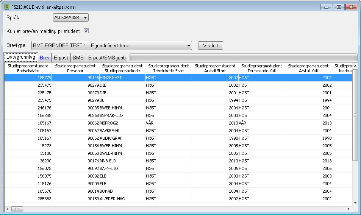
Task: Click the horizontal scrollbar left arrow
Action: (8, 209)
